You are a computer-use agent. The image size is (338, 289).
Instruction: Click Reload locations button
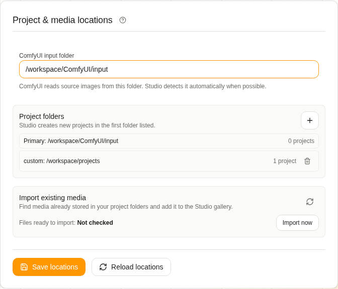point(131,267)
